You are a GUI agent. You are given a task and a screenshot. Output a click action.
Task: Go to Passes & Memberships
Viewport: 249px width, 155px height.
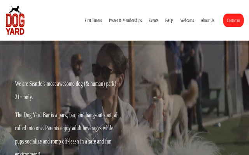coord(125,21)
